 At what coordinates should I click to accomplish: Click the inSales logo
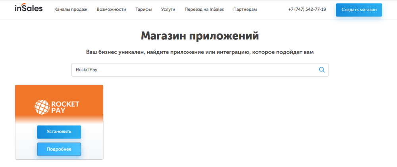tap(29, 8)
